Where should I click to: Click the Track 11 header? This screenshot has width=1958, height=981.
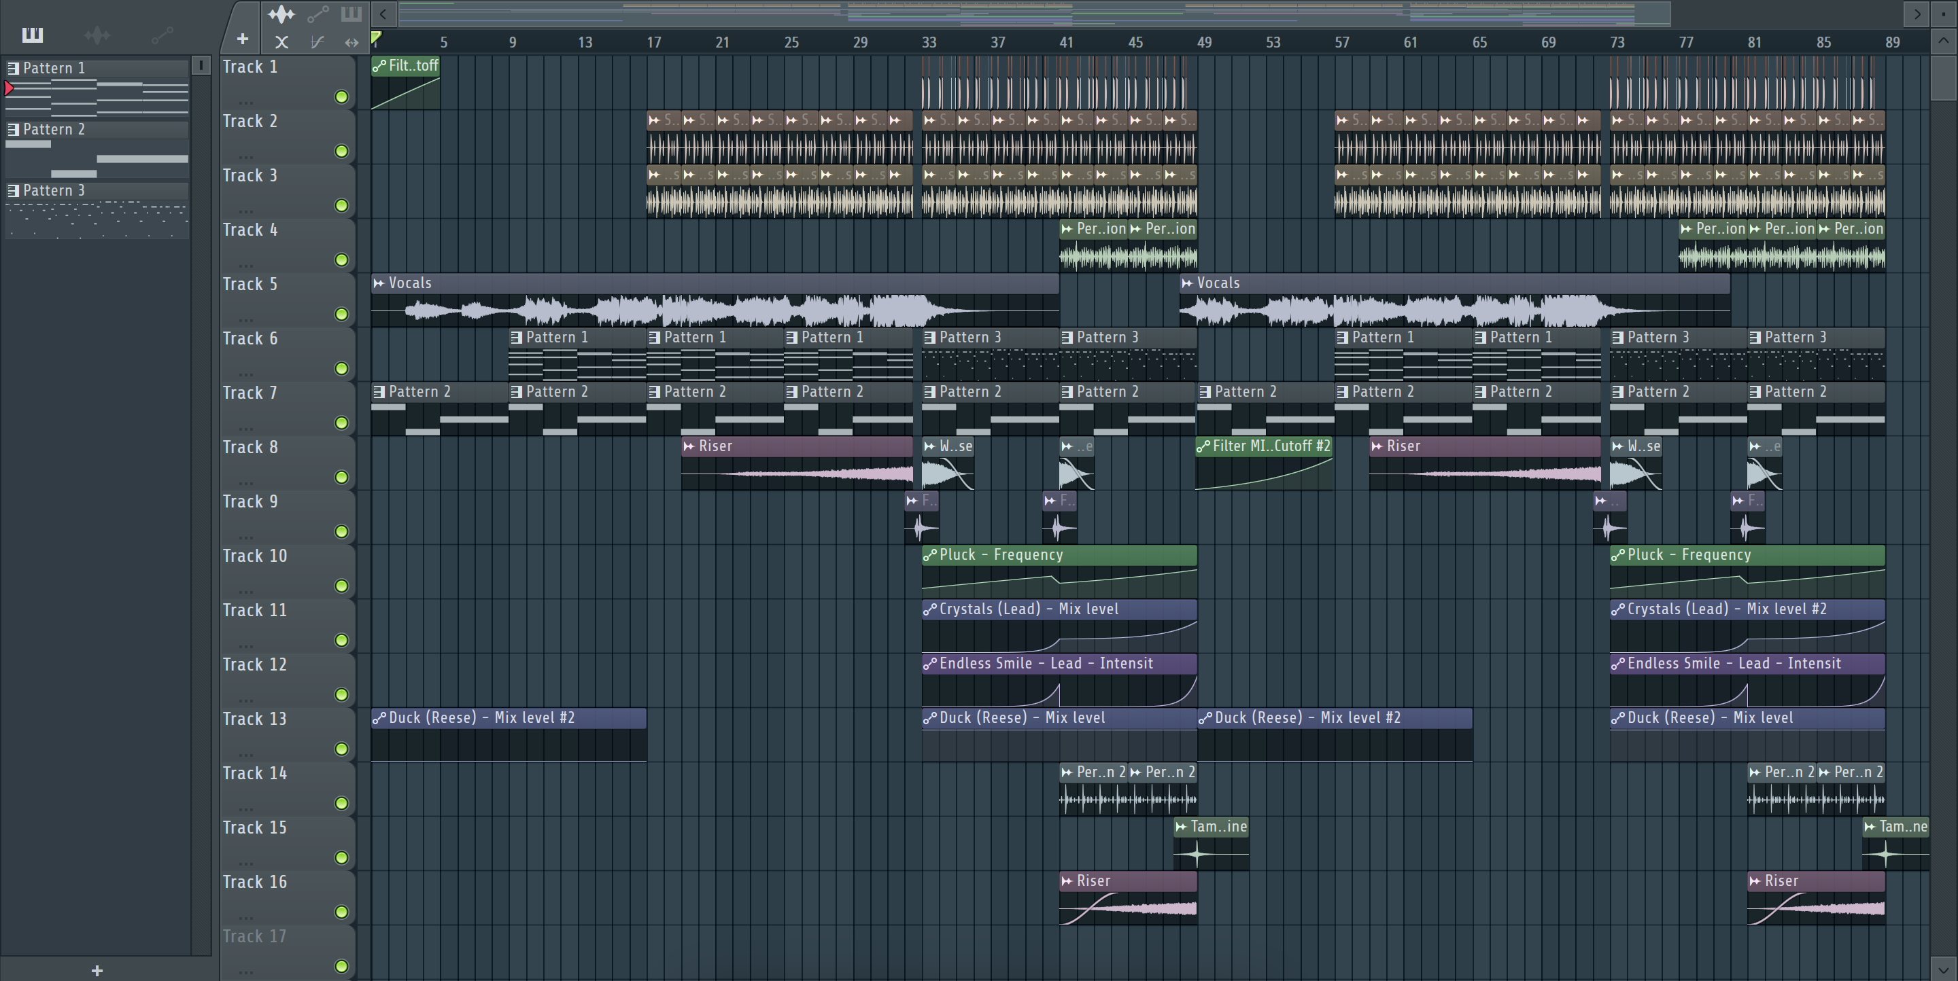288,626
